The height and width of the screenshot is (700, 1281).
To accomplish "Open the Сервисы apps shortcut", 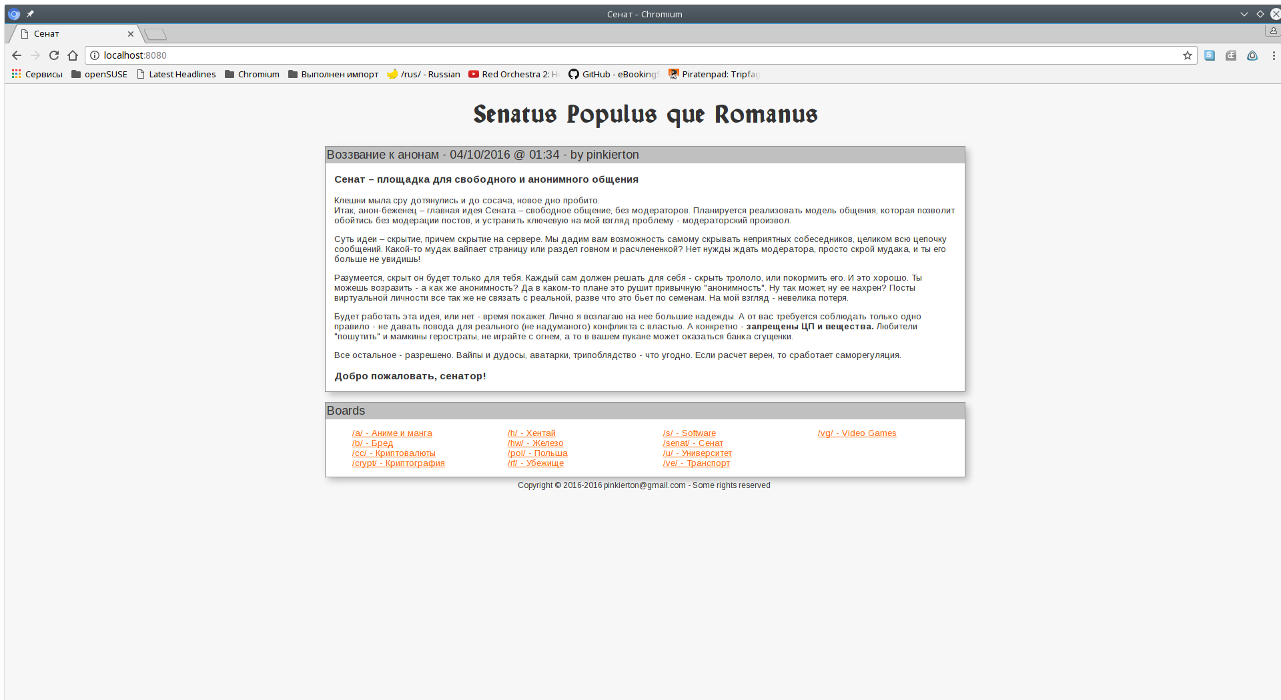I will click(x=37, y=74).
